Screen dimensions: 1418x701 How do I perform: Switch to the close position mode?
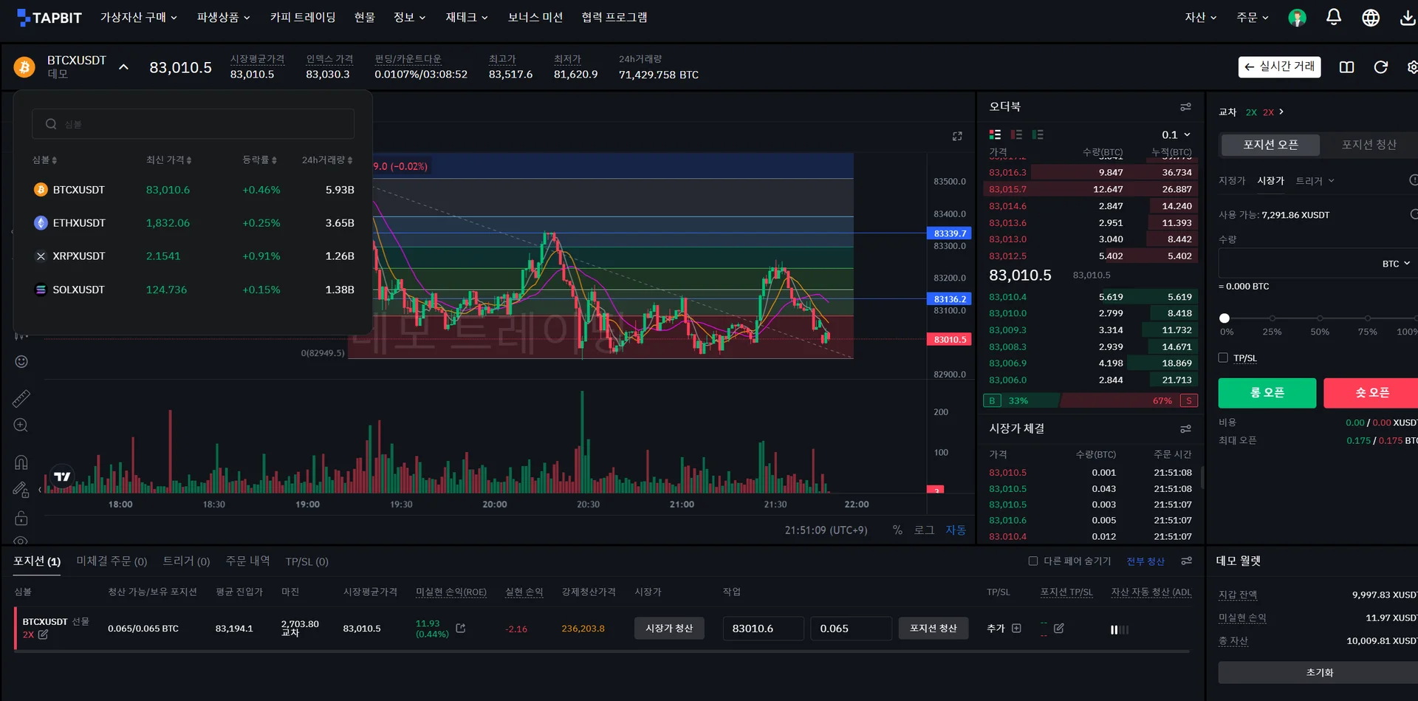(1369, 145)
